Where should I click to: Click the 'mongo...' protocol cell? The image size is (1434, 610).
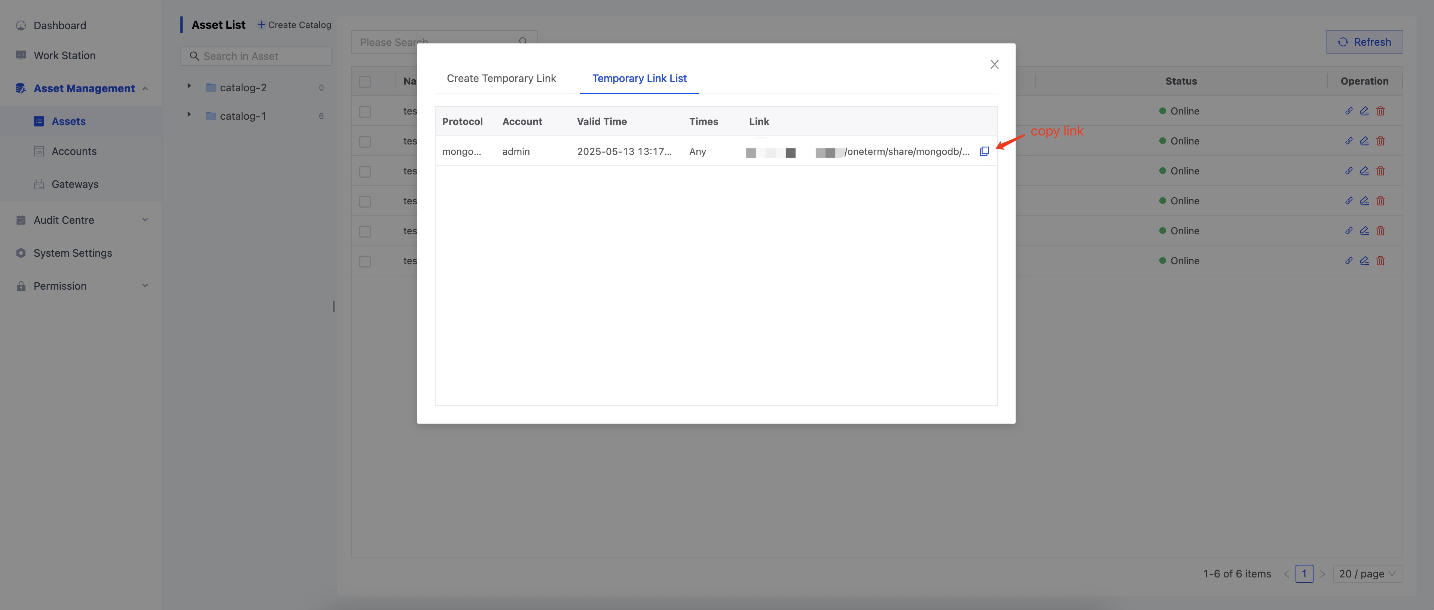point(461,152)
